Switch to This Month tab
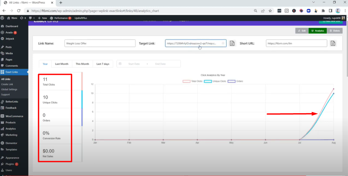The width and height of the screenshot is (348, 176). (82, 64)
